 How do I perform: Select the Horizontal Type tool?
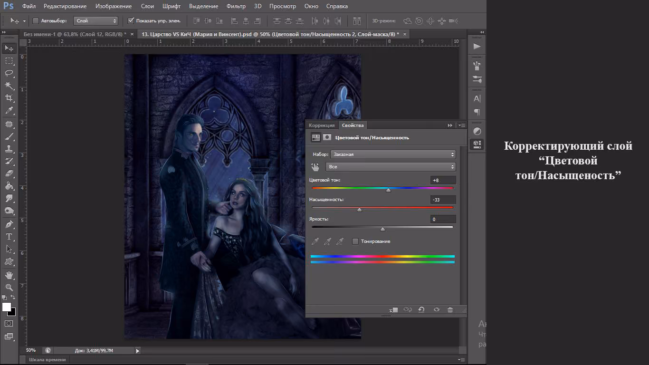click(x=9, y=236)
